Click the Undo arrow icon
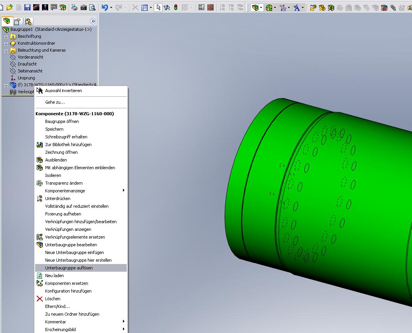The image size is (412, 333). point(104,7)
